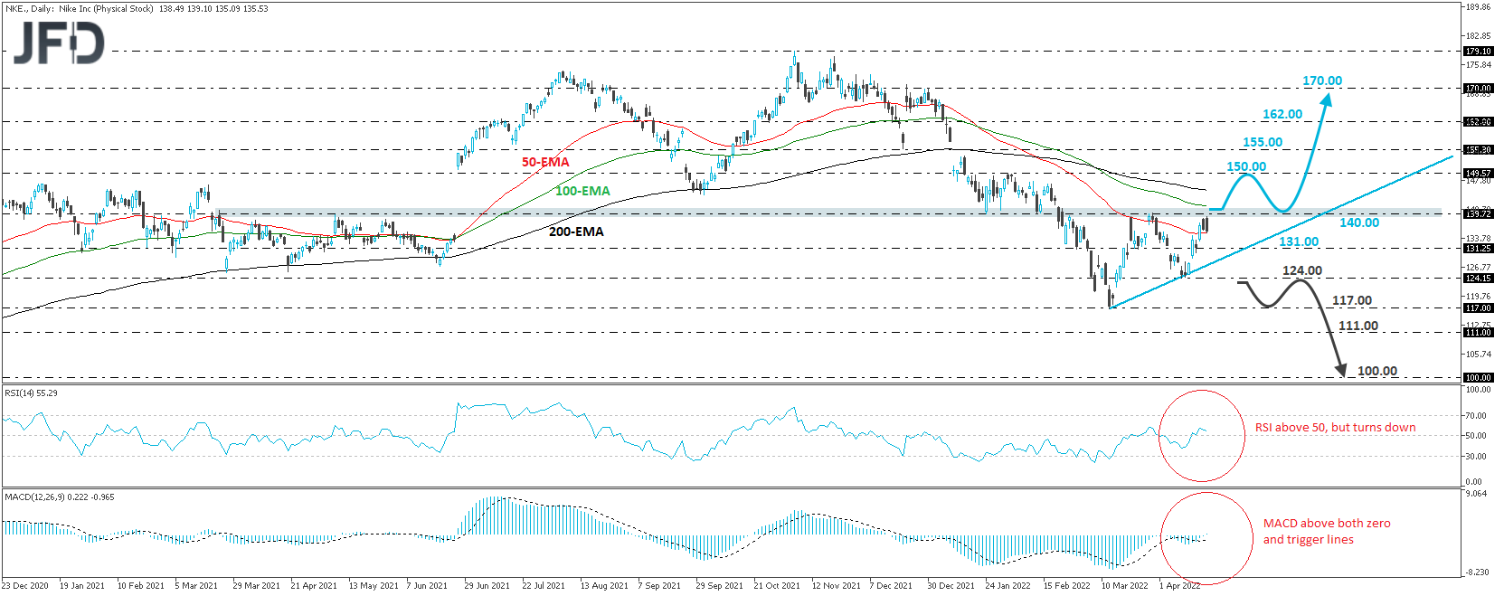
Task: Click the 10 Mar 2022 date label
Action: point(1124,586)
